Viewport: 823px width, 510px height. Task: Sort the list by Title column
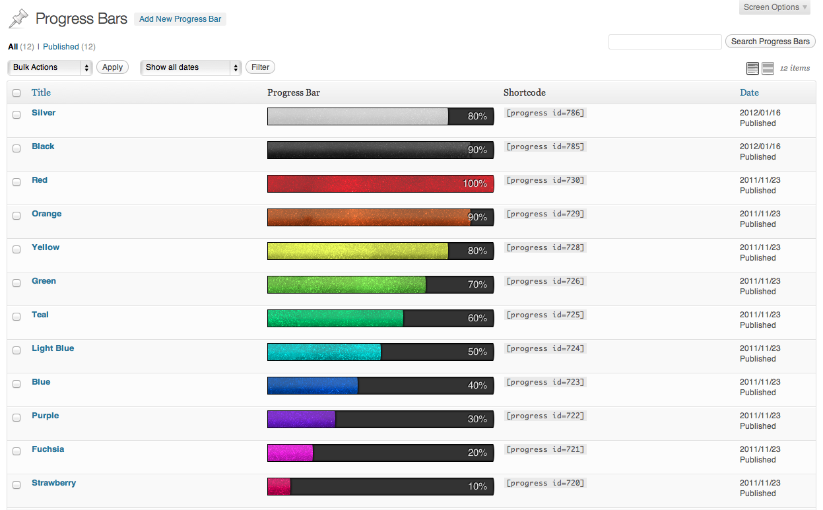(41, 92)
